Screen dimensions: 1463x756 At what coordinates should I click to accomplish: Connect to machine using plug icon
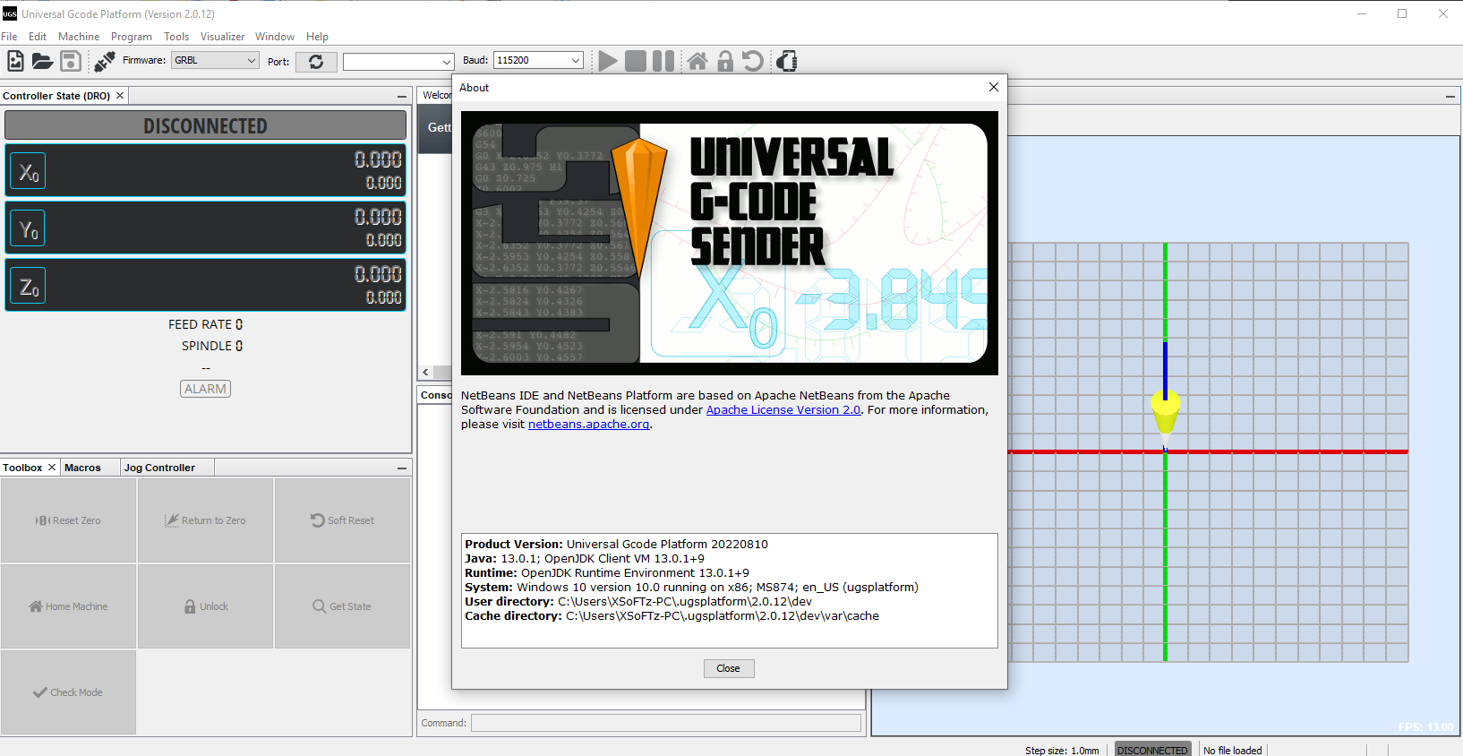[105, 61]
